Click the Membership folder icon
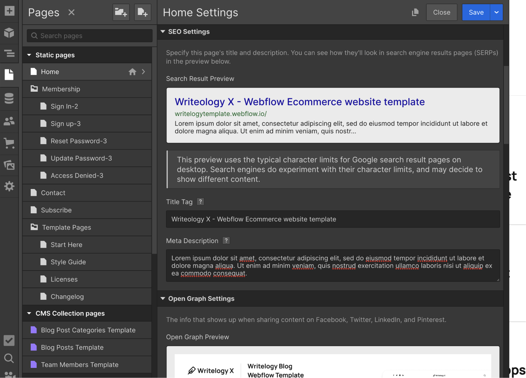The image size is (526, 378). click(x=34, y=89)
